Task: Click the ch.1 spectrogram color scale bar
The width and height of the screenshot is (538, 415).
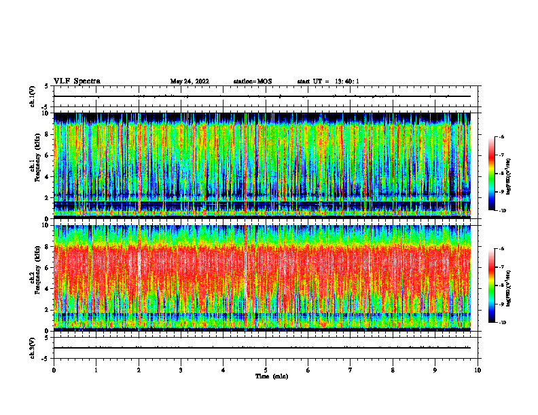Action: tap(491, 174)
